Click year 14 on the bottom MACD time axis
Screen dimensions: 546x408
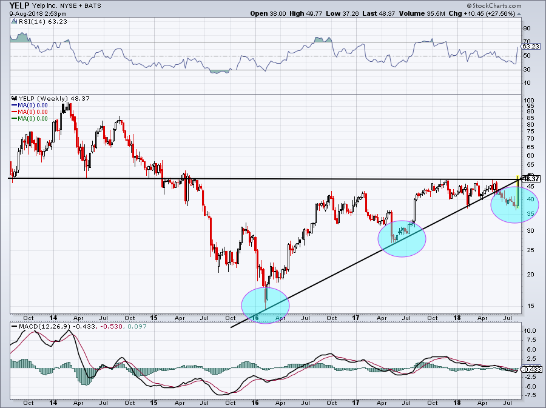tap(53, 403)
